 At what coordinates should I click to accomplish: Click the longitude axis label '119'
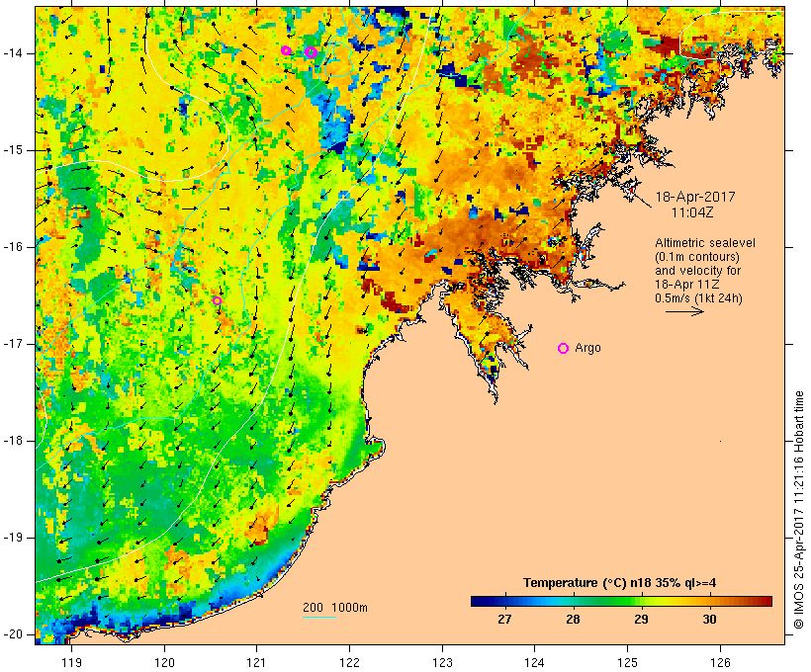(72, 662)
